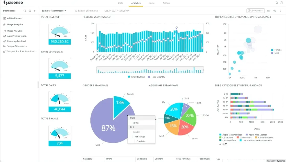Click the Simply Ask button
This screenshot has height=162, width=286.
point(256,11)
